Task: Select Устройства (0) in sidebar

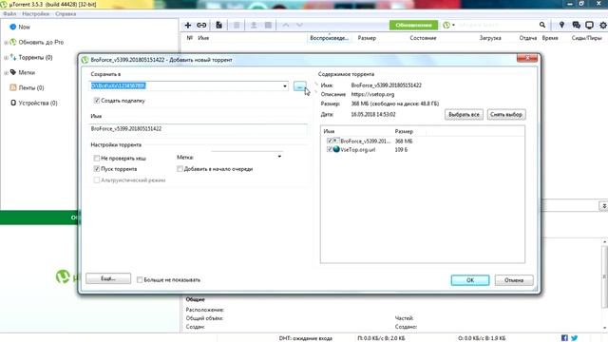Action: coord(38,103)
